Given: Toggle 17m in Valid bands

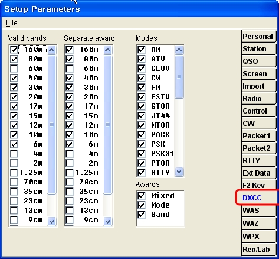Looking at the screenshot, I should pos(14,106).
